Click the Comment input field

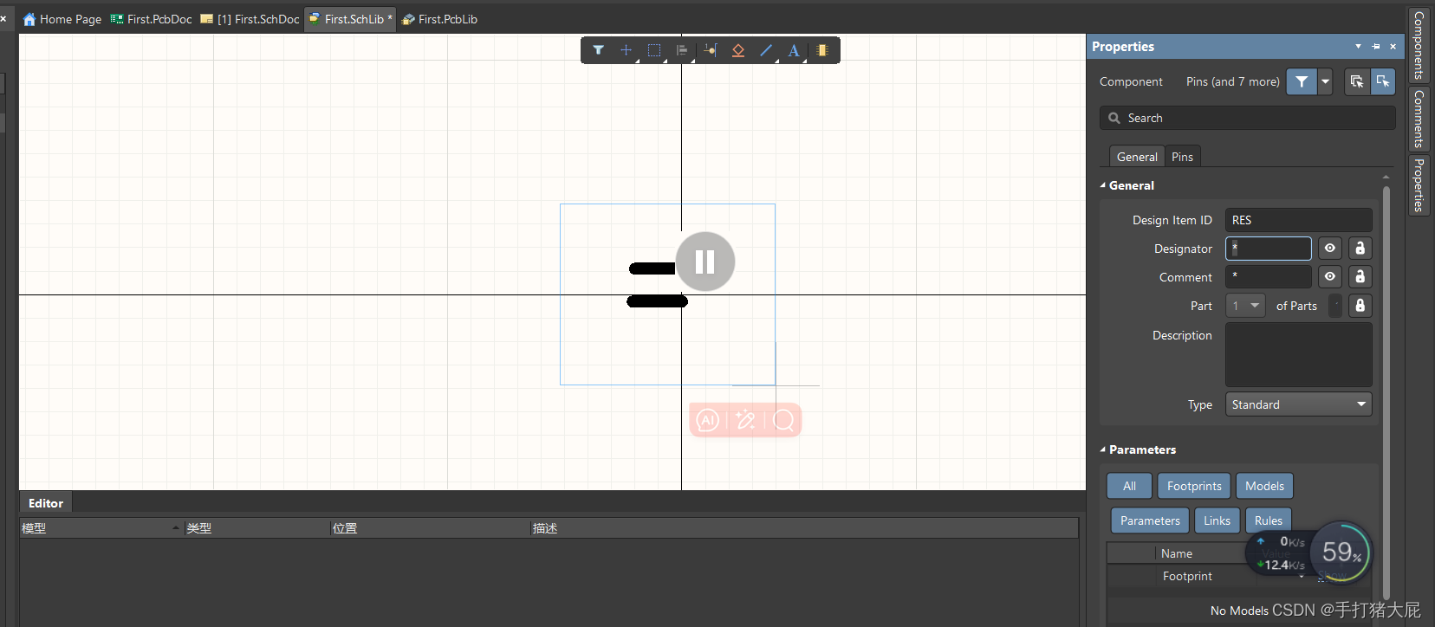point(1268,277)
